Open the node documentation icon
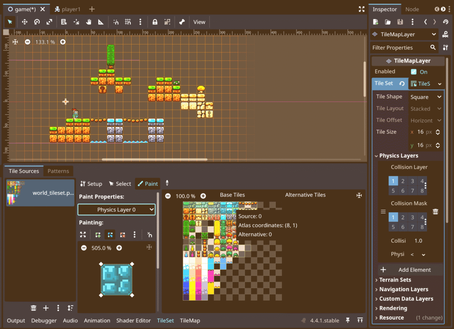The height and width of the screenshot is (329, 454). pos(445,35)
